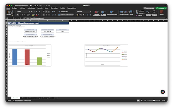Toggle italic formatting (K)
This screenshot has height=109, width=173.
[x=20, y=15]
